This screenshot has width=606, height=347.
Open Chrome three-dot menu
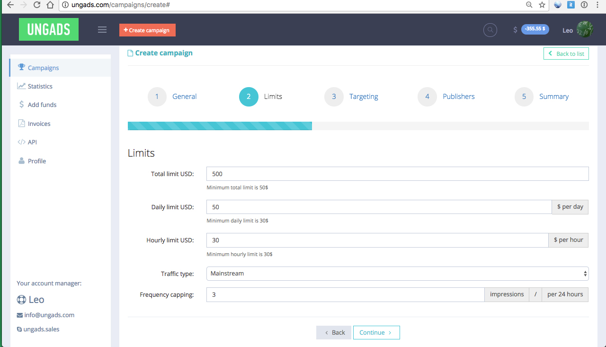click(x=598, y=5)
